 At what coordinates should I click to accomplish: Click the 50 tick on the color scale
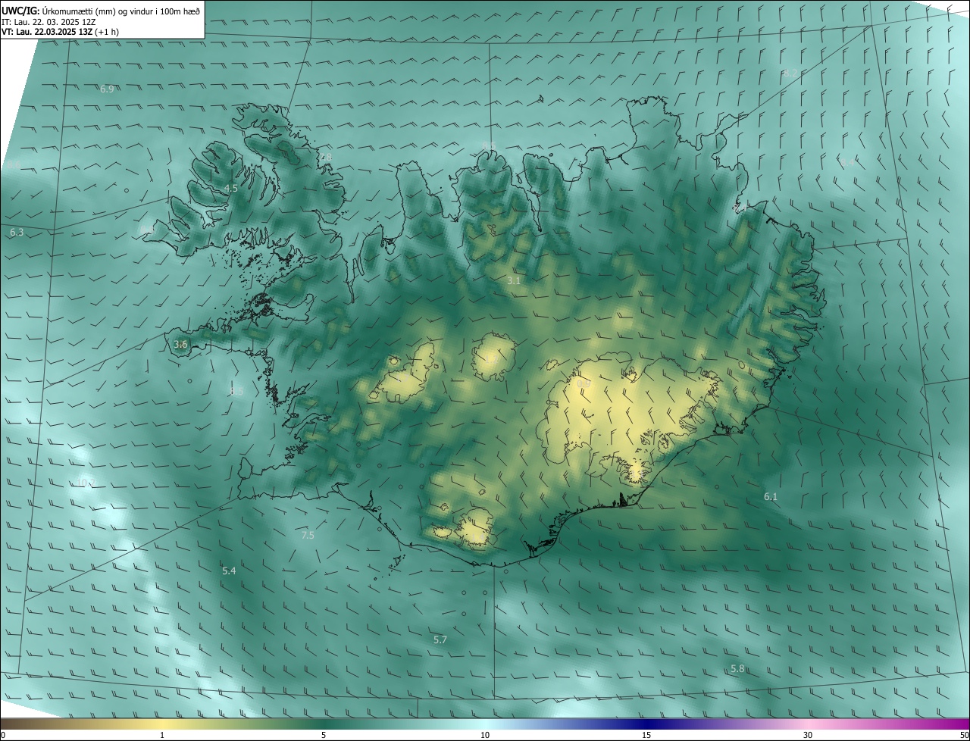964,735
